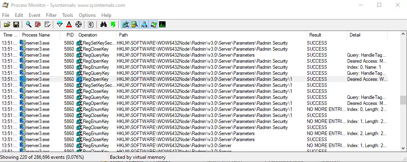
Task: Click the Time column header
Action: pos(10,35)
